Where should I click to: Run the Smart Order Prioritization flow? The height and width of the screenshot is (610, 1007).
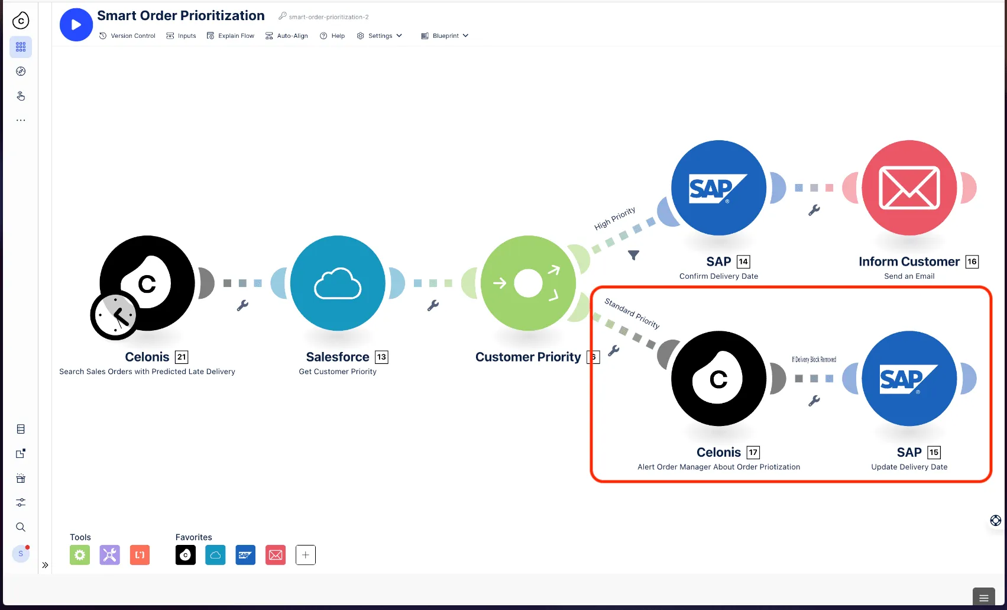[x=76, y=25]
